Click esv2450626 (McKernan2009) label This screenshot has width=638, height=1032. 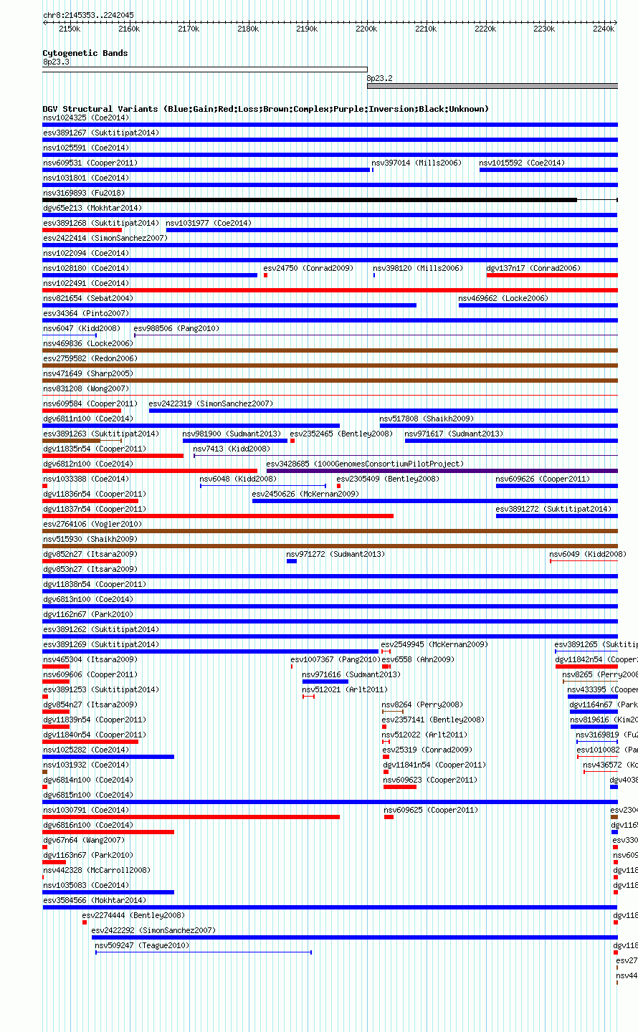[305, 494]
